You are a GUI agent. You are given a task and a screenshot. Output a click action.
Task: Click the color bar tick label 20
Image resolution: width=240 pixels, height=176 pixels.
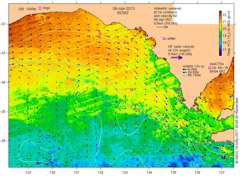224,29
